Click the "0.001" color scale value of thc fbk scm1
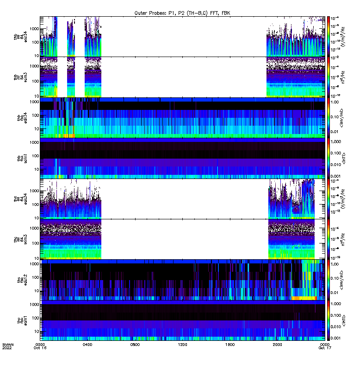Screen dimensions: 347x371 point(336,338)
